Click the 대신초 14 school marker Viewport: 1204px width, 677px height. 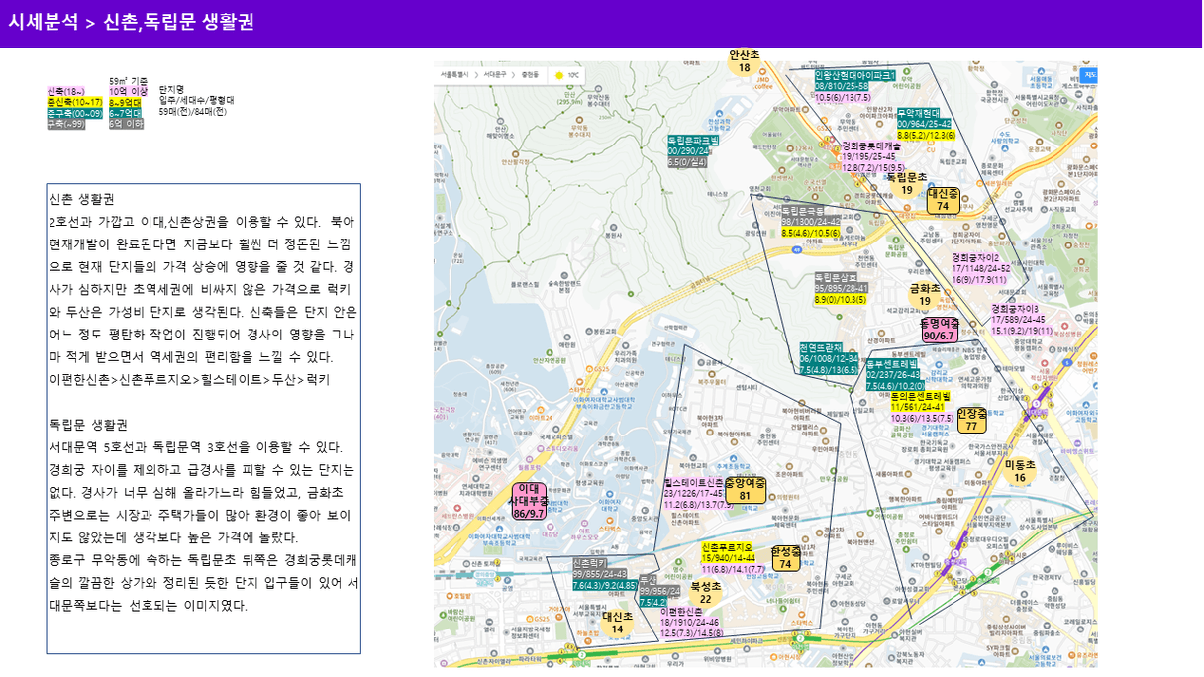(617, 623)
